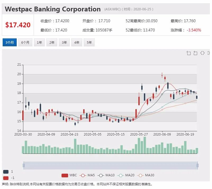Click the tallest volume bar after 2020-05-27
The width and height of the screenshot is (212, 189).
pyautogui.click(x=145, y=145)
